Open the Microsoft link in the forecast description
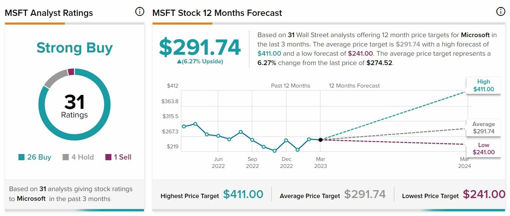This screenshot has width=510, height=216. tap(475, 35)
